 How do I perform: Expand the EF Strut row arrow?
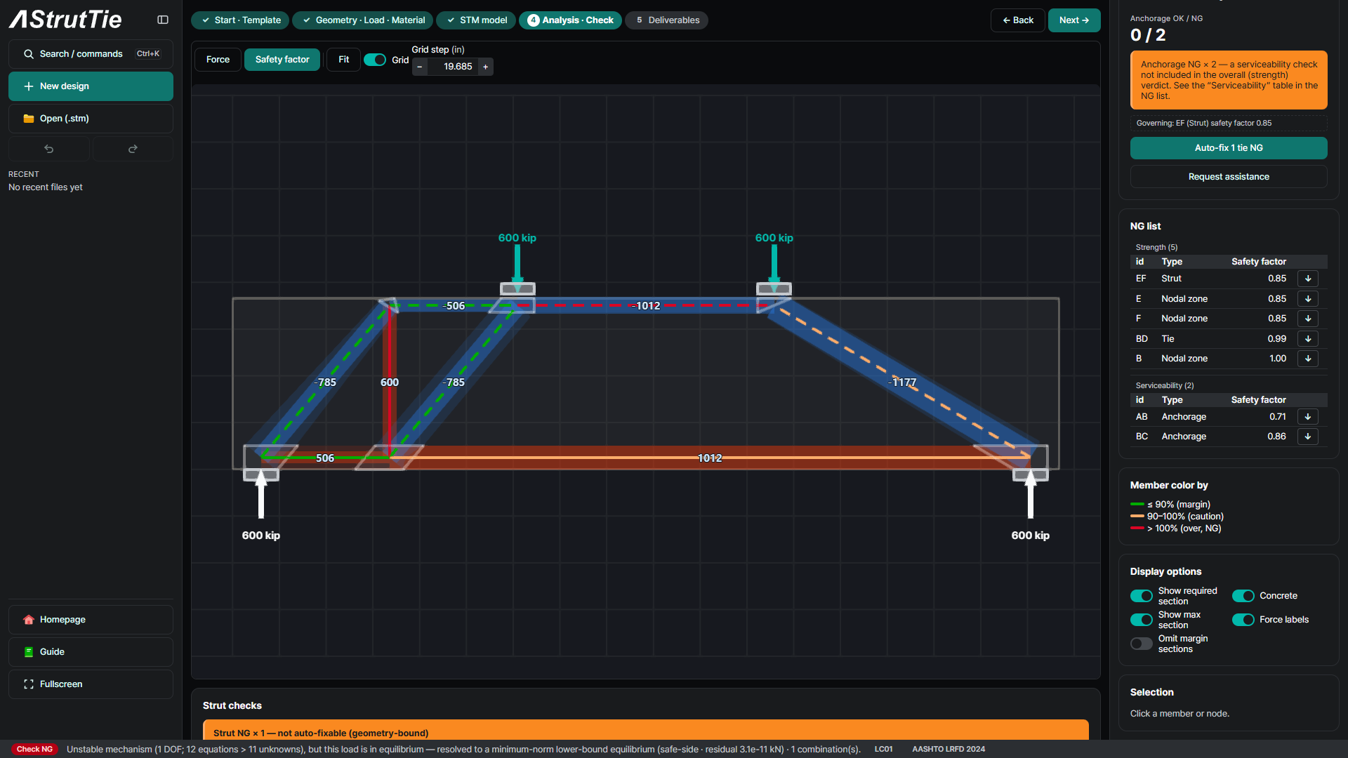1308,279
